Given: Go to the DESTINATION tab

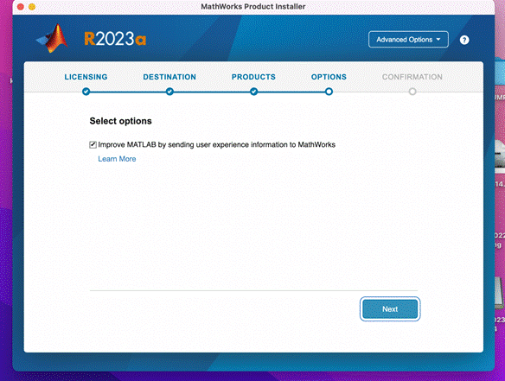Looking at the screenshot, I should (169, 77).
